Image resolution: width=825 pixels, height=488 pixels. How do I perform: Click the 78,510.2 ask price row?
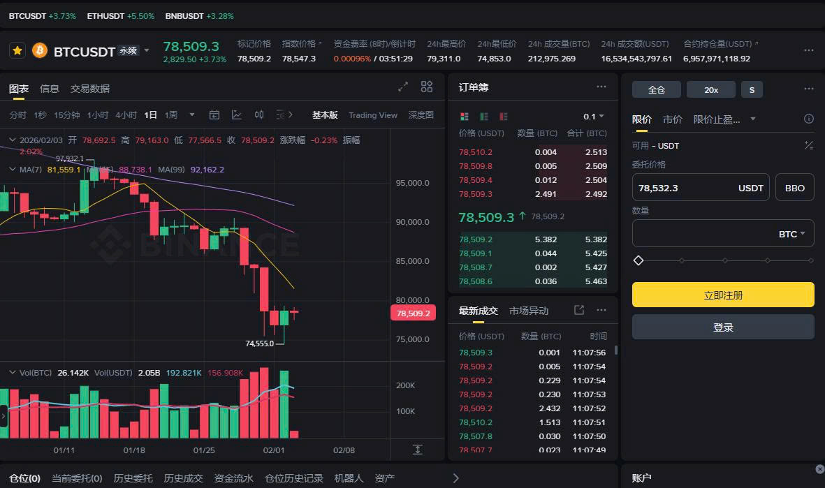pyautogui.click(x=532, y=152)
